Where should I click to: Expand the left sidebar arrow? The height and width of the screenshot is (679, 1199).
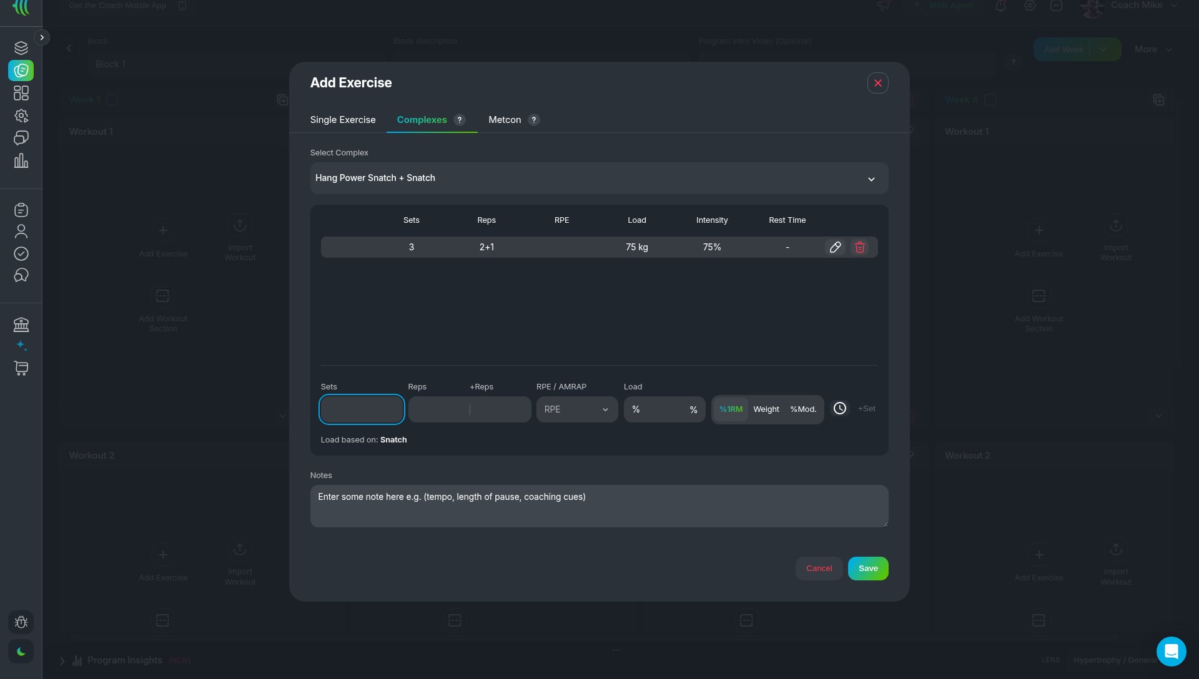42,37
